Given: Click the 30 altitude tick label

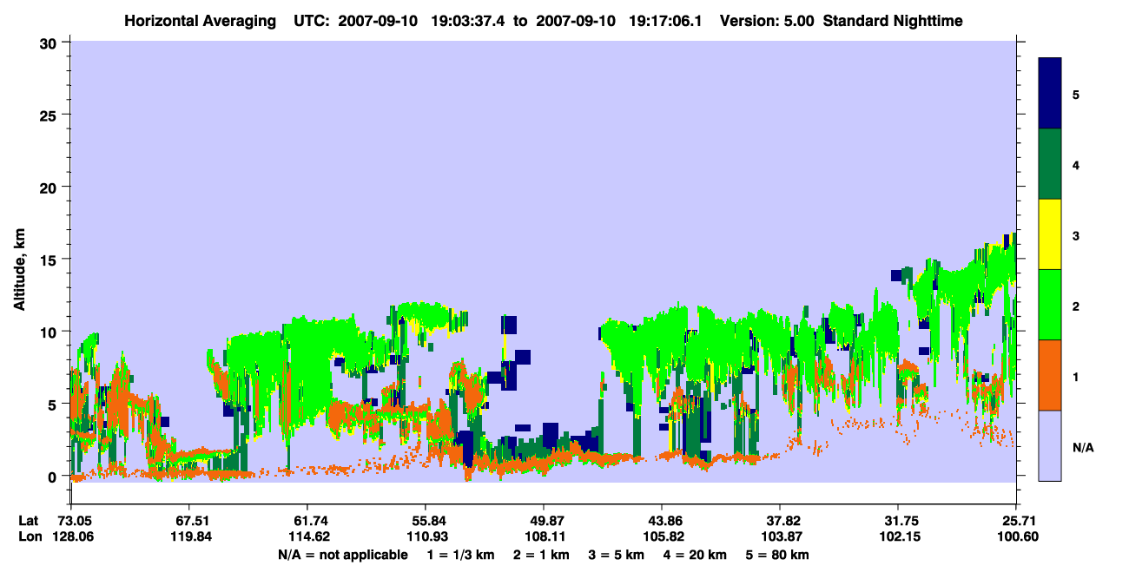Looking at the screenshot, I should coord(52,42).
